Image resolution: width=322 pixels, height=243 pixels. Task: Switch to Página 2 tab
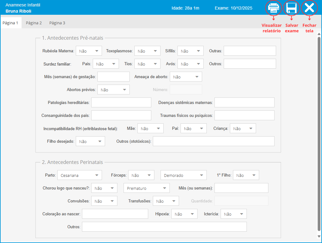(x=34, y=23)
